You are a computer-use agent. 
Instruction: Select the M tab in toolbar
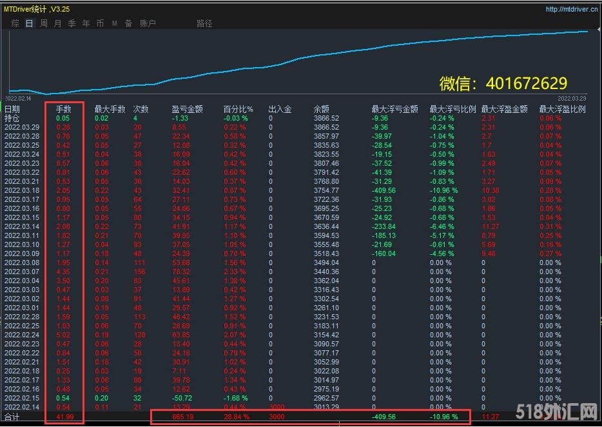coord(115,23)
